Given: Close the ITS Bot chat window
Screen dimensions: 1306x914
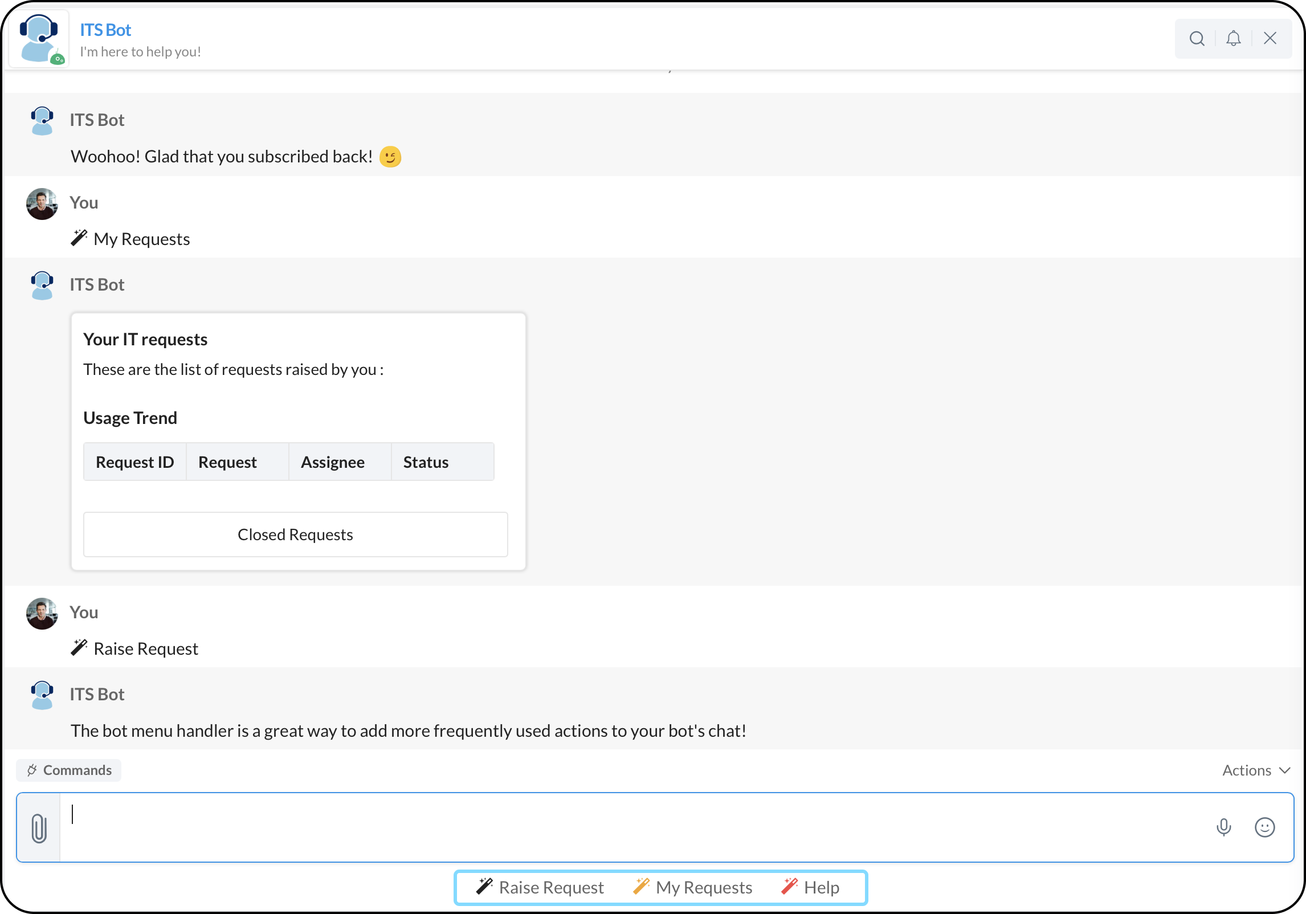Looking at the screenshot, I should point(1270,39).
